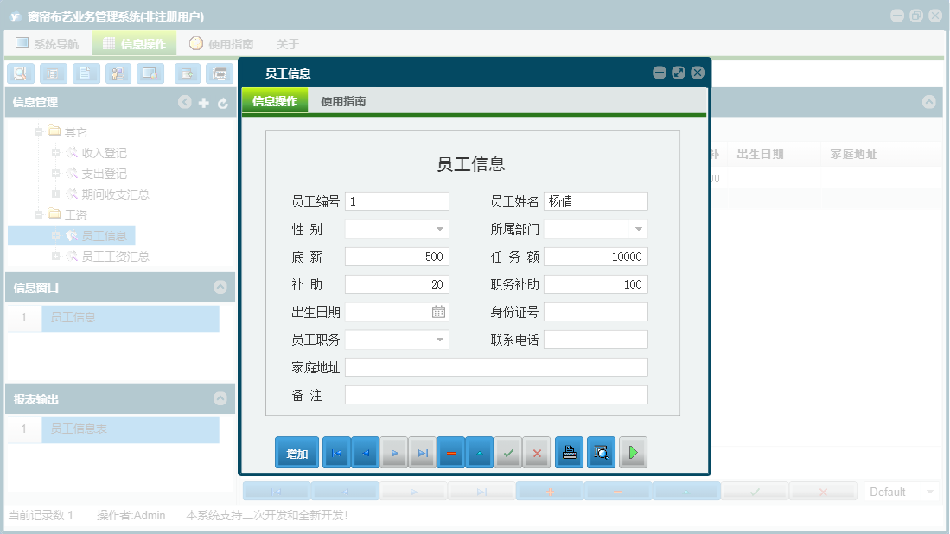Click the delete record (red minus) icon
The width and height of the screenshot is (950, 534).
[x=450, y=452]
